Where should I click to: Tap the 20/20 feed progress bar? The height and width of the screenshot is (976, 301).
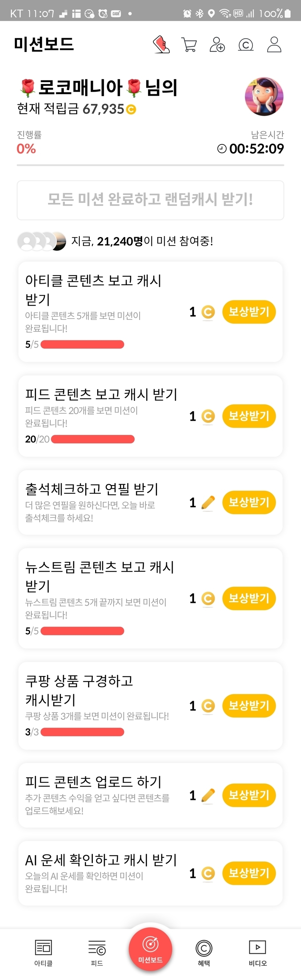click(92, 439)
